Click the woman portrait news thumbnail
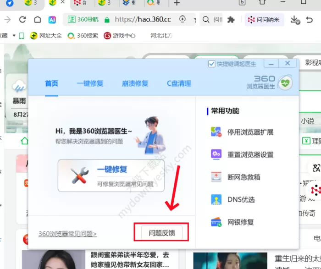The image size is (321, 269). [54, 259]
